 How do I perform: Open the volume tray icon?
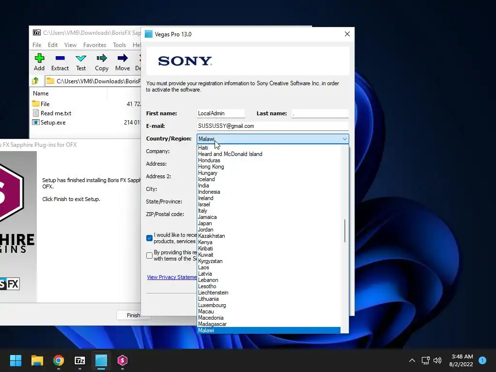(437, 360)
